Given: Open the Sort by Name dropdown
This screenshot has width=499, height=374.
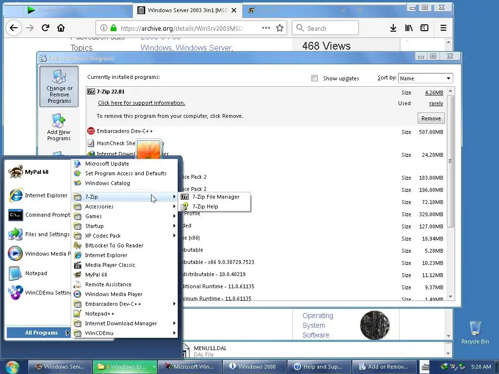Looking at the screenshot, I should tap(425, 78).
